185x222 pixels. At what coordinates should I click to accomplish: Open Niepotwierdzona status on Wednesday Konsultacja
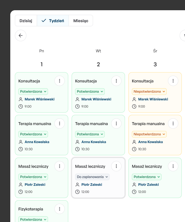(x=149, y=91)
